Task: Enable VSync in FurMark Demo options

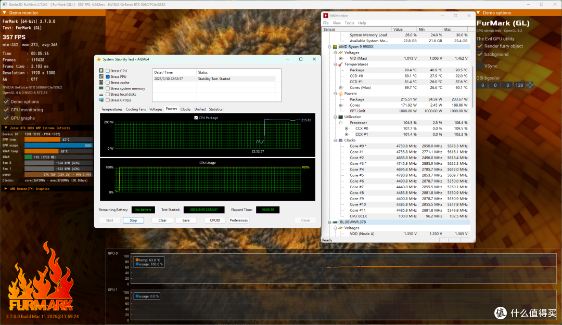Action: click(480, 66)
